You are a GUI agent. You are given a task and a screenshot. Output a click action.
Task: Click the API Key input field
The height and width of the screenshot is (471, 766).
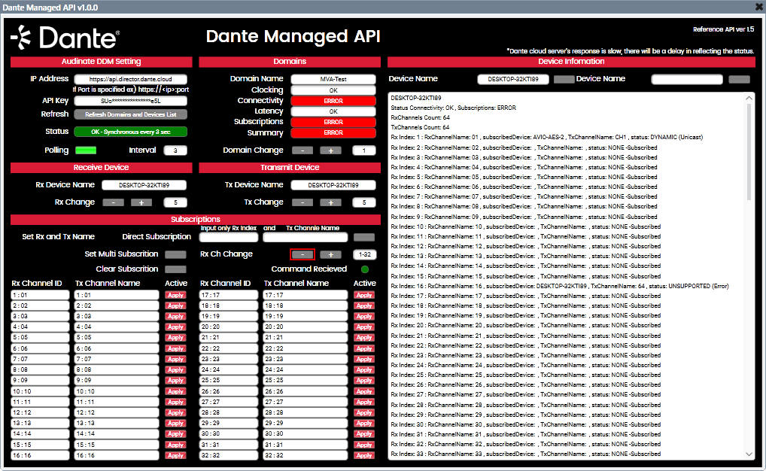tap(130, 101)
